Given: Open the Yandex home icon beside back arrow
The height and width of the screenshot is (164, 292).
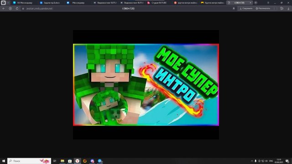Looking at the screenshot, I should [x=10, y=9].
